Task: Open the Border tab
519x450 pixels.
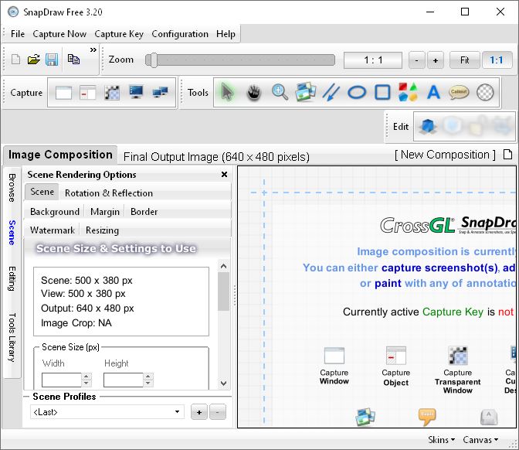Action: pos(144,211)
